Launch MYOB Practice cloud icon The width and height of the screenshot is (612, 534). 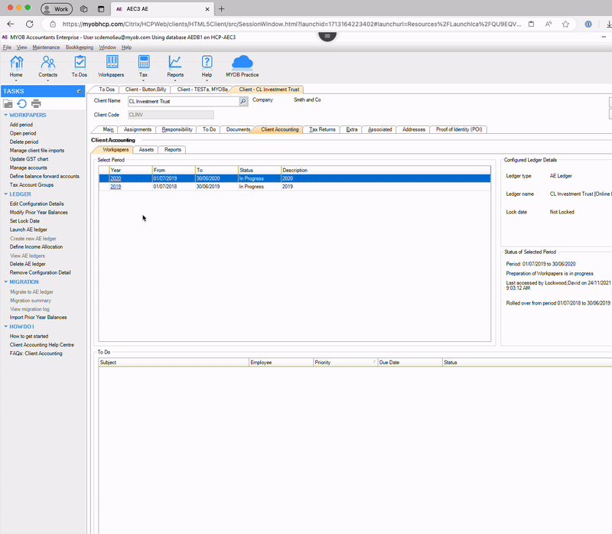tap(242, 63)
